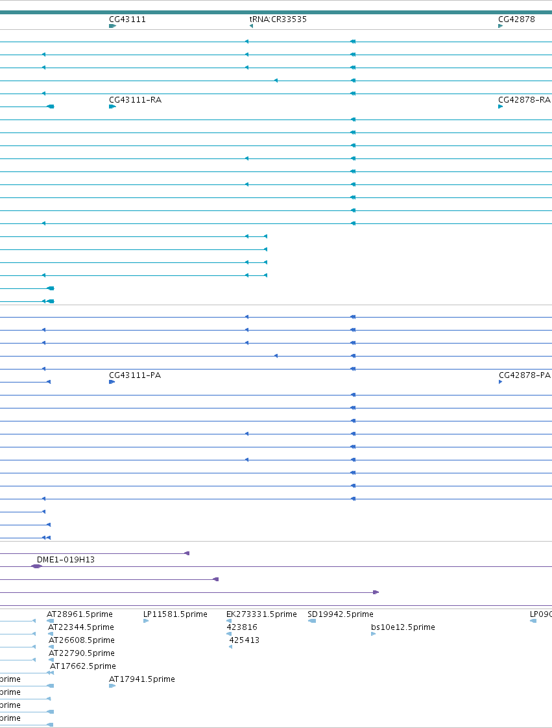This screenshot has height=728, width=552.
Task: Open the CG43111-RA transcript label
Action: (135, 100)
